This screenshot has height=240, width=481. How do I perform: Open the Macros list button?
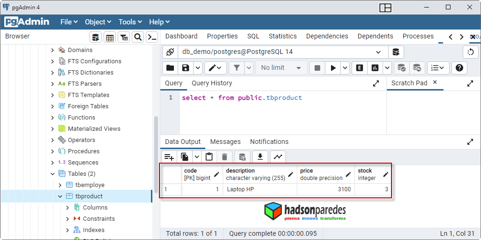click(438, 68)
